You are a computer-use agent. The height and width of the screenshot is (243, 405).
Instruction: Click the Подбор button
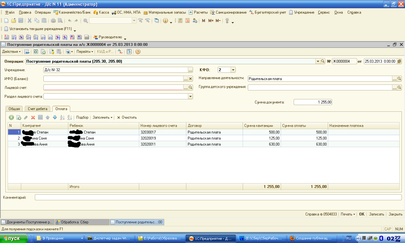[x=82, y=117]
